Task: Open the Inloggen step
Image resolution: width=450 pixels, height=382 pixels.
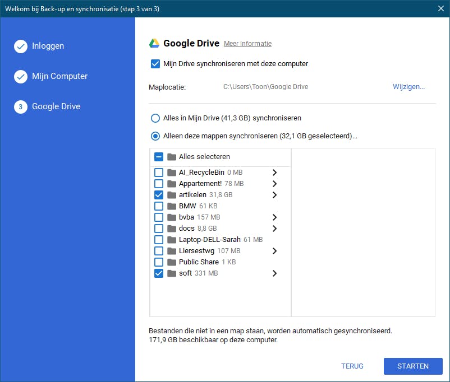Action: pos(48,46)
